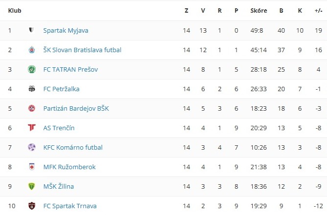Click the Skóre column header
Viewport: 327px width, 215px height.
tap(259, 10)
